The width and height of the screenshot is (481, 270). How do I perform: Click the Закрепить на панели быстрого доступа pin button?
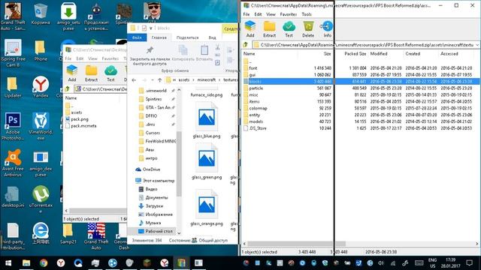click(150, 55)
